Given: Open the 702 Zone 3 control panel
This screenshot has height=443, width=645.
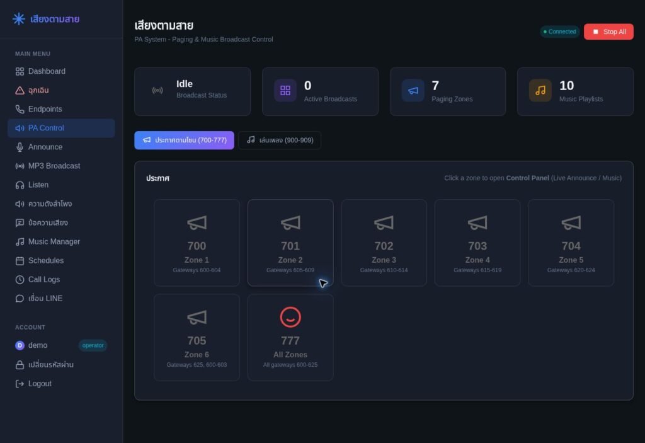Looking at the screenshot, I should point(384,243).
